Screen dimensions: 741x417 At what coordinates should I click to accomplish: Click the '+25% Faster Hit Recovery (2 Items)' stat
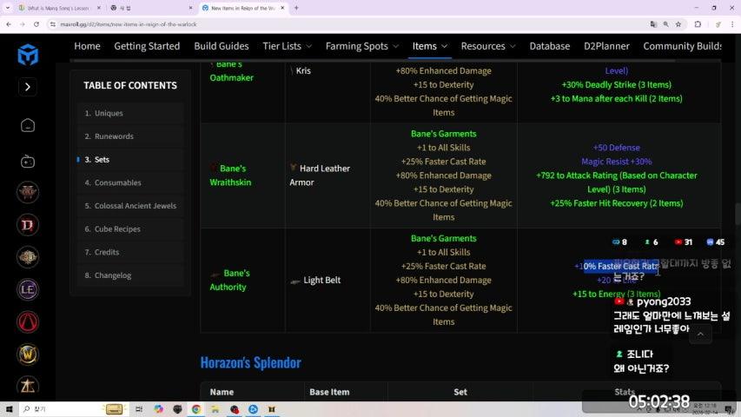pyautogui.click(x=616, y=203)
